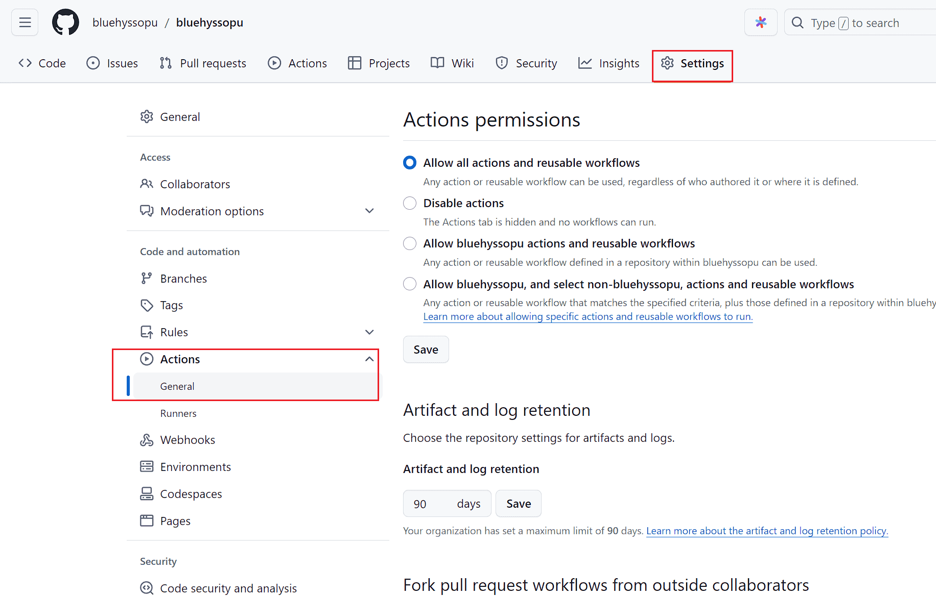Click the Webhooks icon in sidebar
Image resolution: width=936 pixels, height=596 pixels.
[x=147, y=440]
